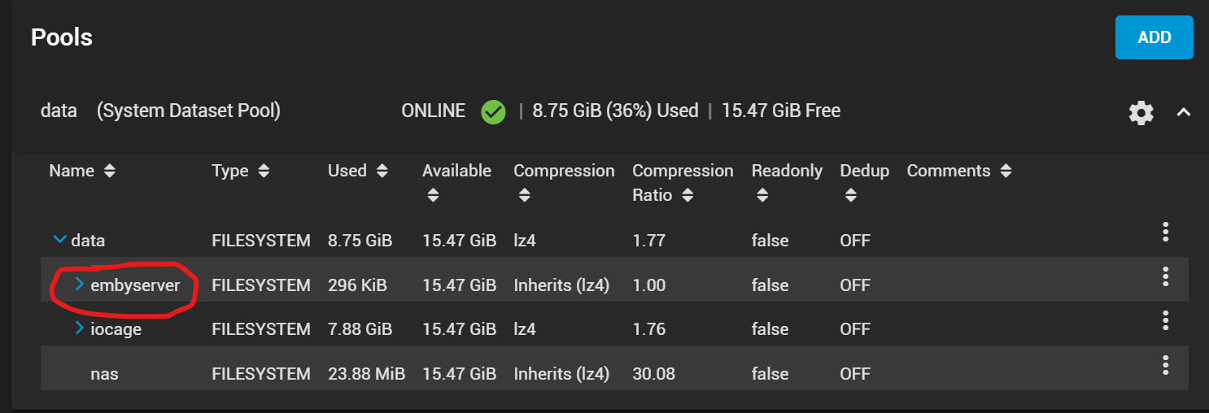Open three-dot menu for embyserver dataset
This screenshot has width=1209, height=413.
tap(1165, 277)
